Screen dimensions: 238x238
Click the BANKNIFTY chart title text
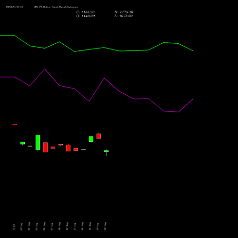42,7
